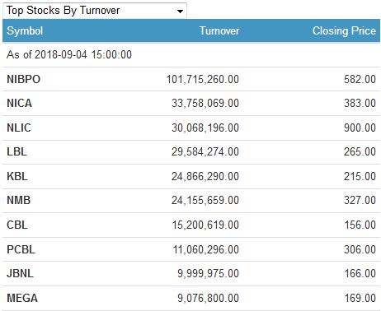Select closing price 900.00
This screenshot has width=381, height=311.
click(x=360, y=128)
